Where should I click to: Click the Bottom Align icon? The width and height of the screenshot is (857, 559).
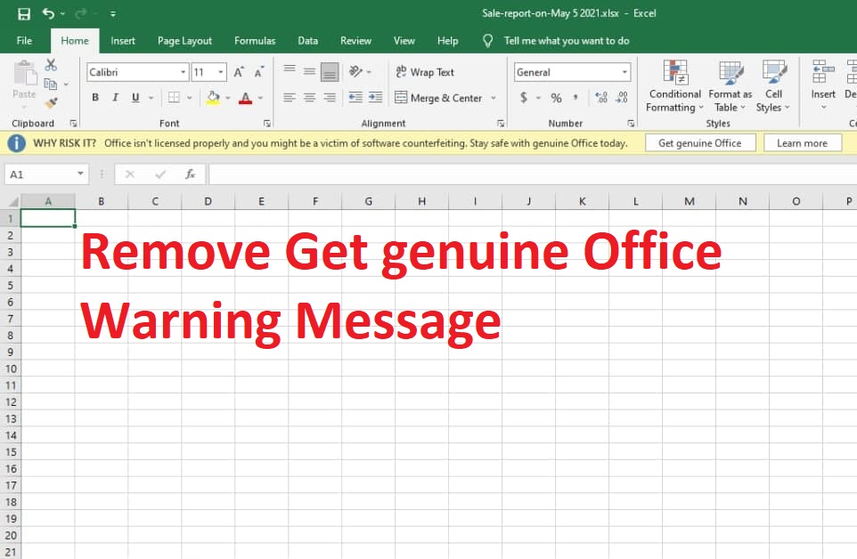330,71
